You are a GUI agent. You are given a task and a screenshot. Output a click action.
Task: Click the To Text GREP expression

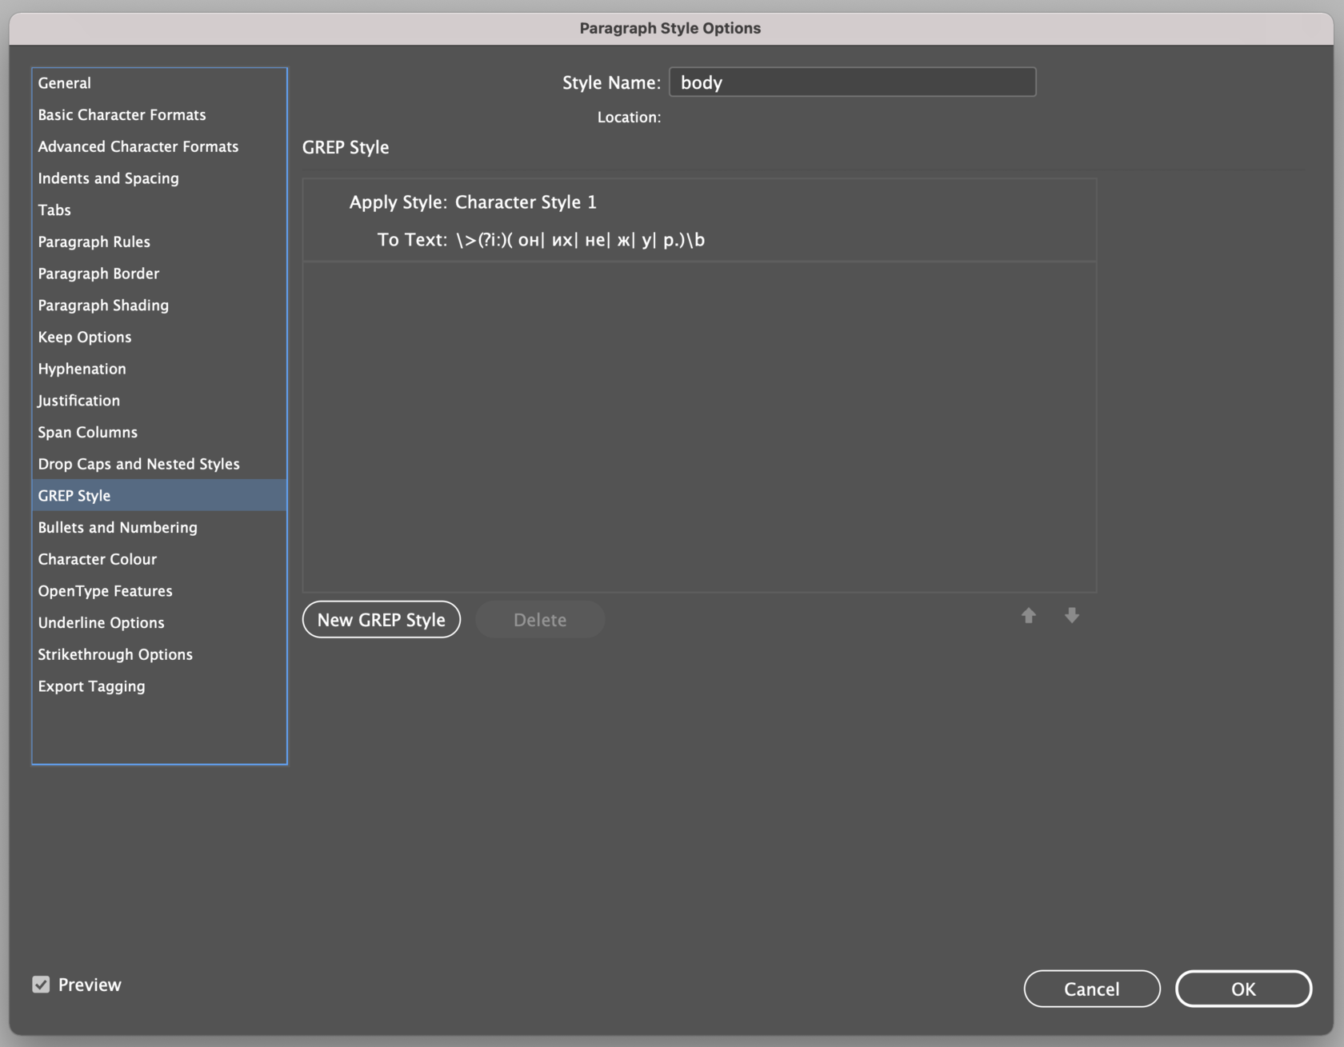tap(580, 240)
